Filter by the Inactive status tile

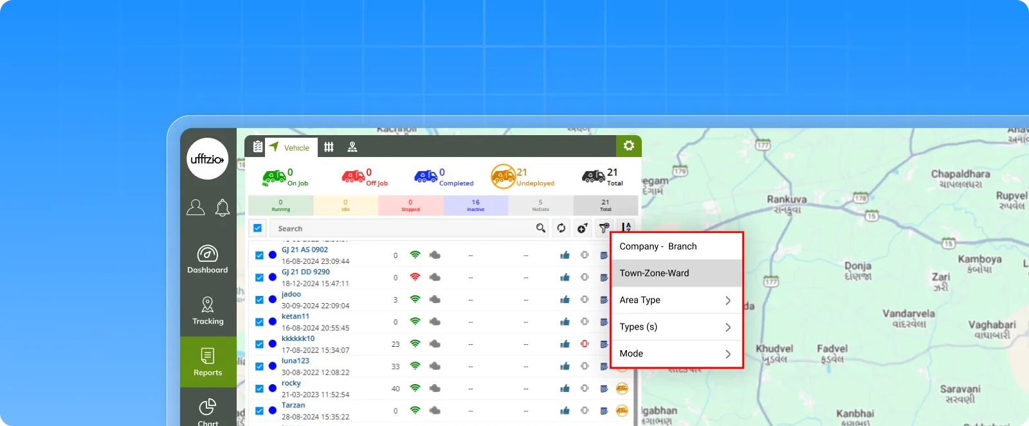(x=475, y=205)
